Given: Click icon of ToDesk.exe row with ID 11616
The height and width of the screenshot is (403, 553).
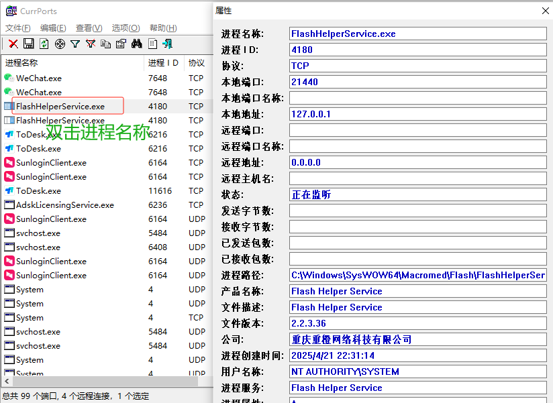Looking at the screenshot, I should pyautogui.click(x=9, y=191).
